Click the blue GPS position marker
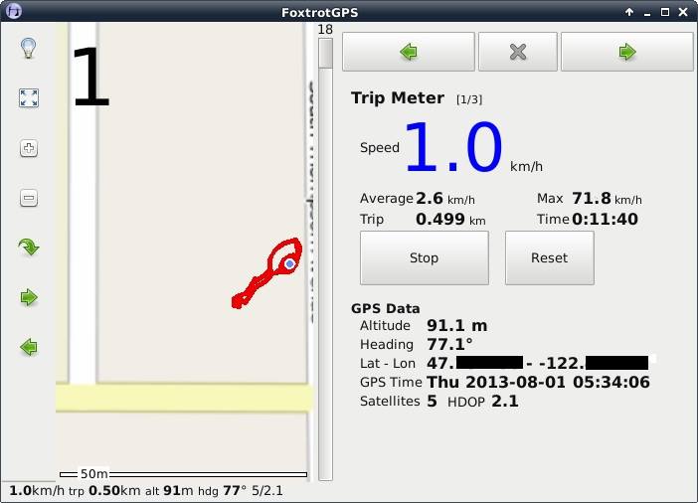This screenshot has height=503, width=698. pyautogui.click(x=289, y=264)
